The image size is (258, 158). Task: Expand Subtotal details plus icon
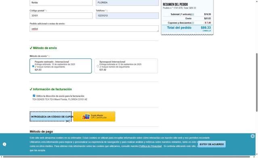click(x=193, y=15)
